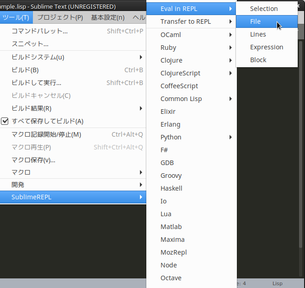
Task: Open the ツール(T) menu
Action: [x=16, y=17]
